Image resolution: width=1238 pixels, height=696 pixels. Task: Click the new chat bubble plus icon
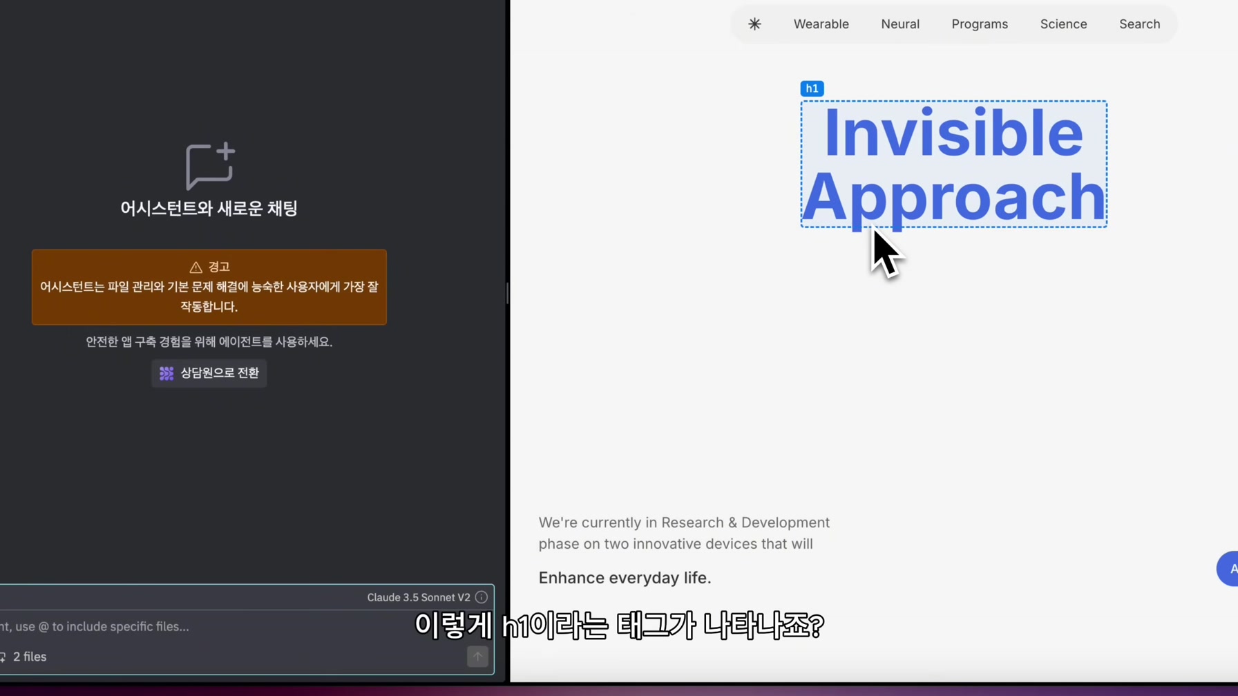(210, 166)
